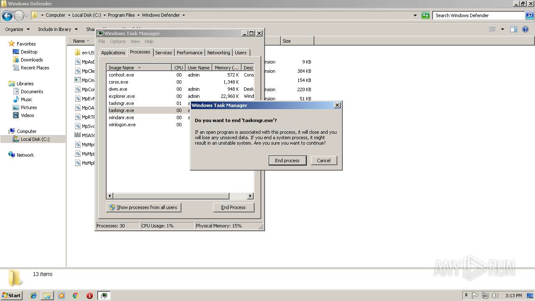Toggle the preview pane icon
The image size is (535, 301).
(x=514, y=29)
